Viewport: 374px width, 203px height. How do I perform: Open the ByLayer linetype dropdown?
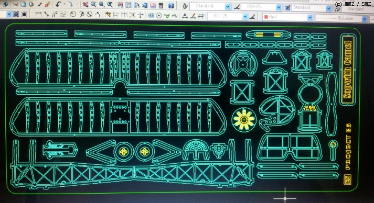364,19
